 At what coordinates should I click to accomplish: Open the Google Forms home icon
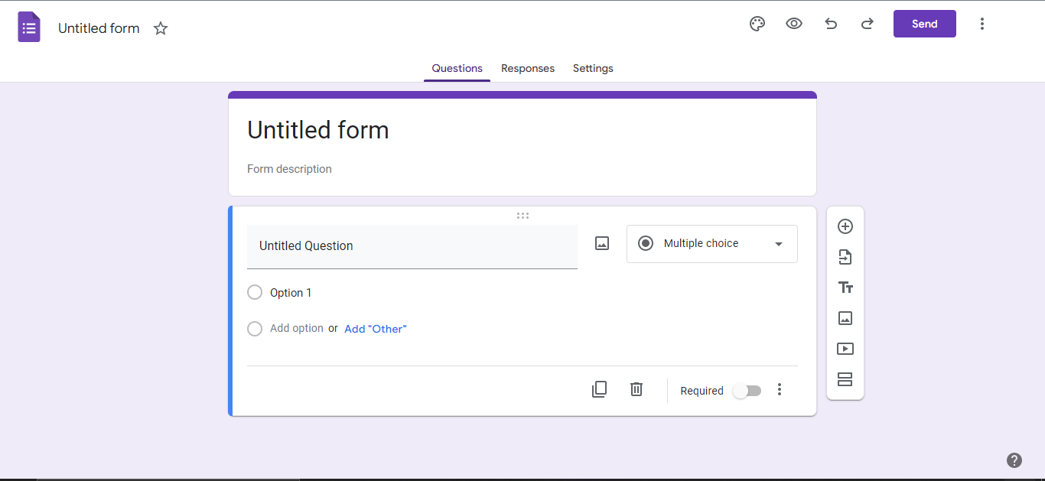(29, 28)
